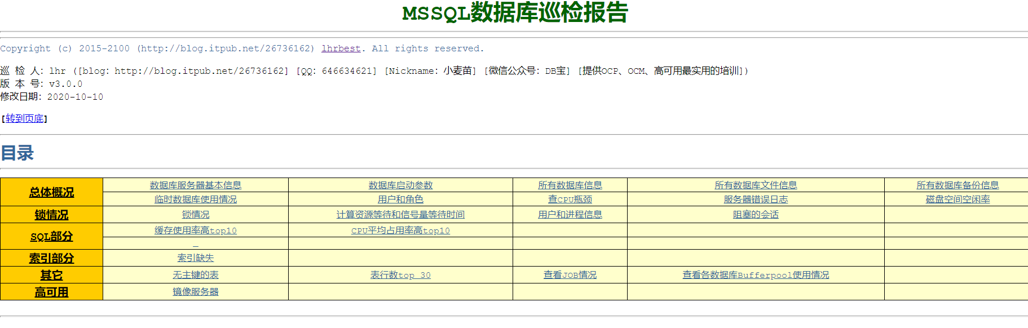Go to 表行数top 30 section
This screenshot has height=328, width=1028.
click(x=400, y=274)
